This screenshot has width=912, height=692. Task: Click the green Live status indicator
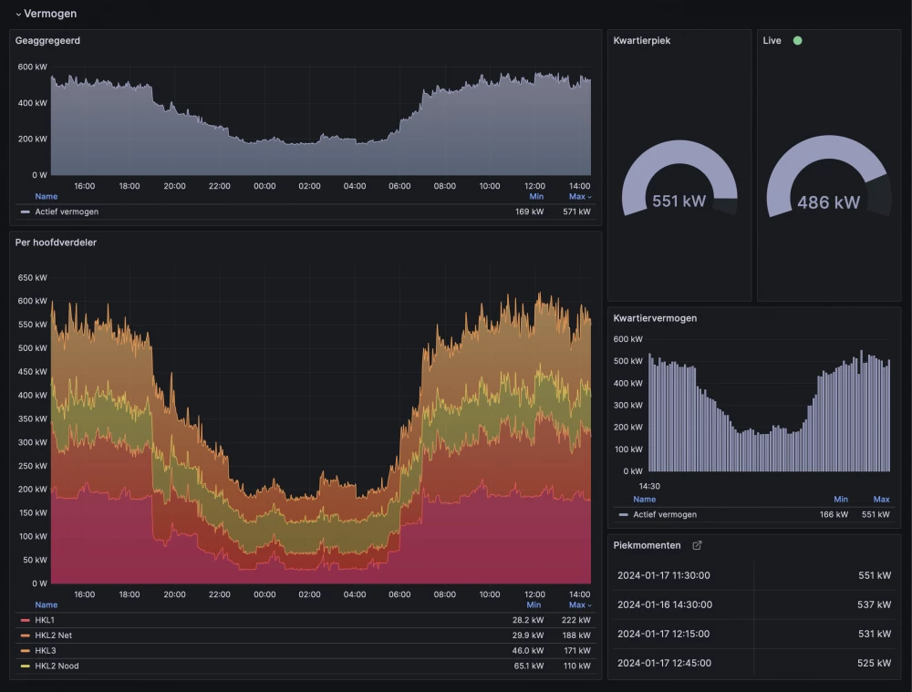click(x=797, y=41)
